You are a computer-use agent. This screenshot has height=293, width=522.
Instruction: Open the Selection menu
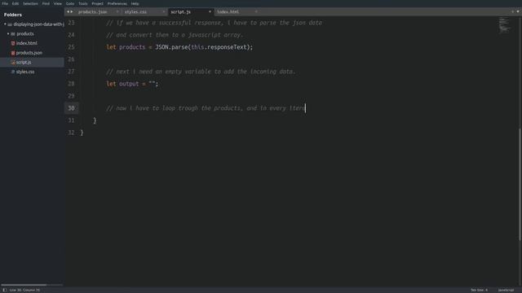pyautogui.click(x=30, y=3)
